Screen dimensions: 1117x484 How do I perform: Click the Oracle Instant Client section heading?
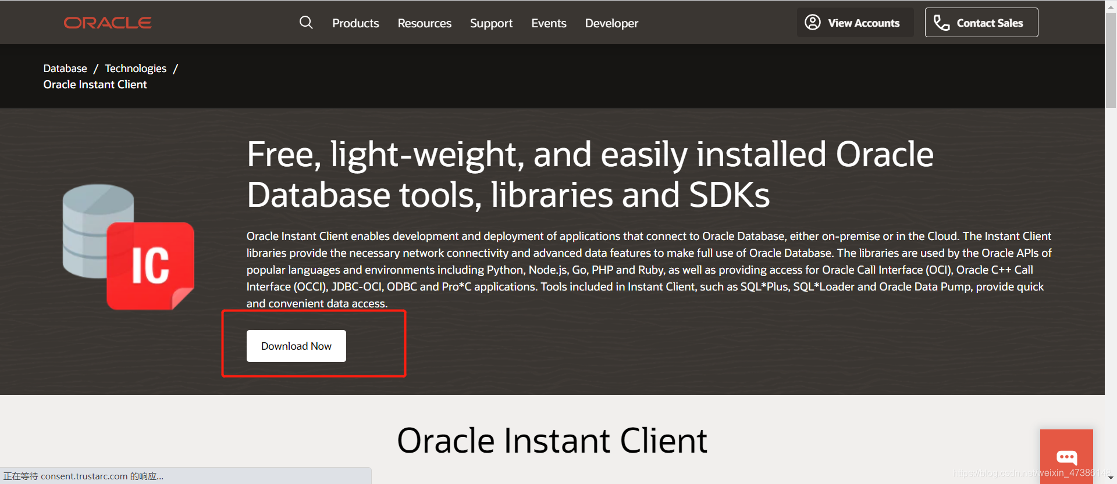[552, 440]
